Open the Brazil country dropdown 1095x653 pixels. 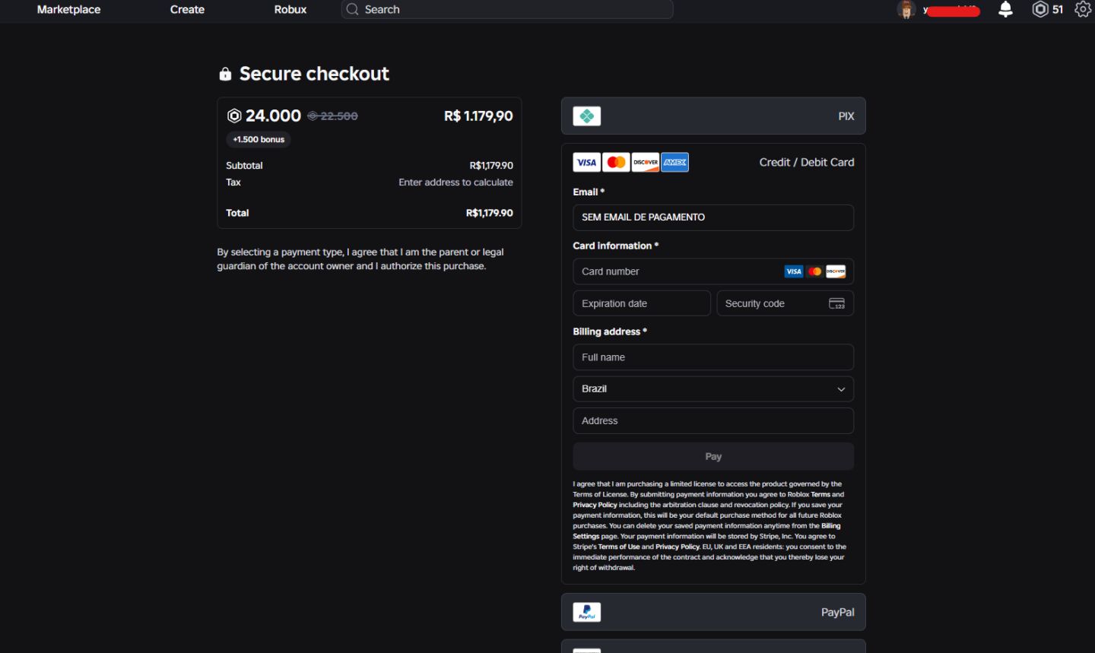713,389
